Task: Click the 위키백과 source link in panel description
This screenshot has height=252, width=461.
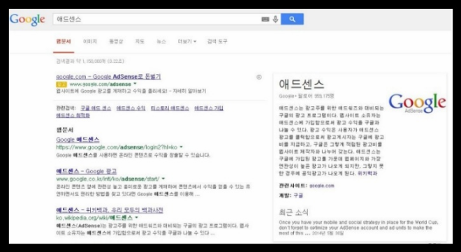Action: point(367,173)
